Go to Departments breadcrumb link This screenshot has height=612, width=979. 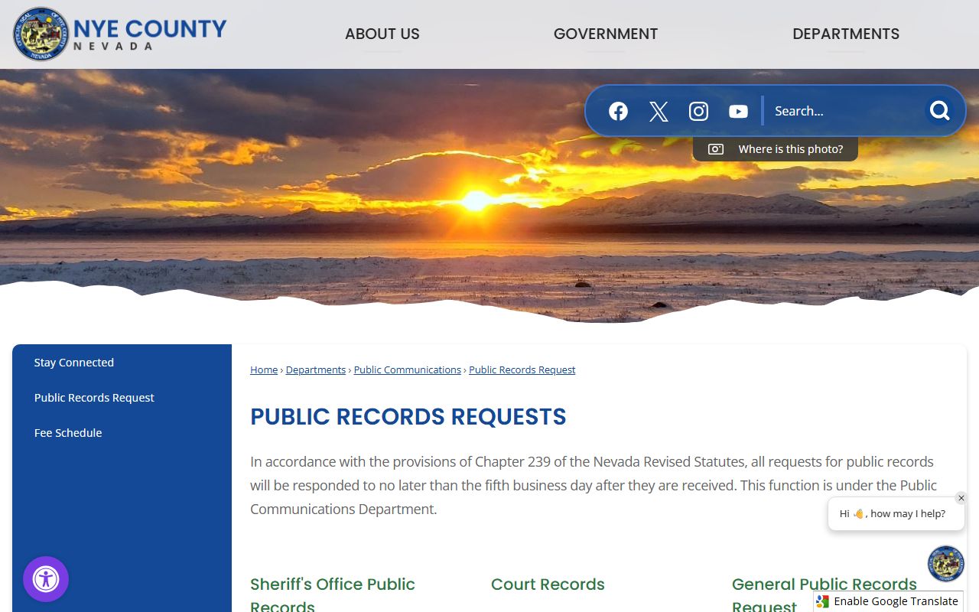click(316, 369)
